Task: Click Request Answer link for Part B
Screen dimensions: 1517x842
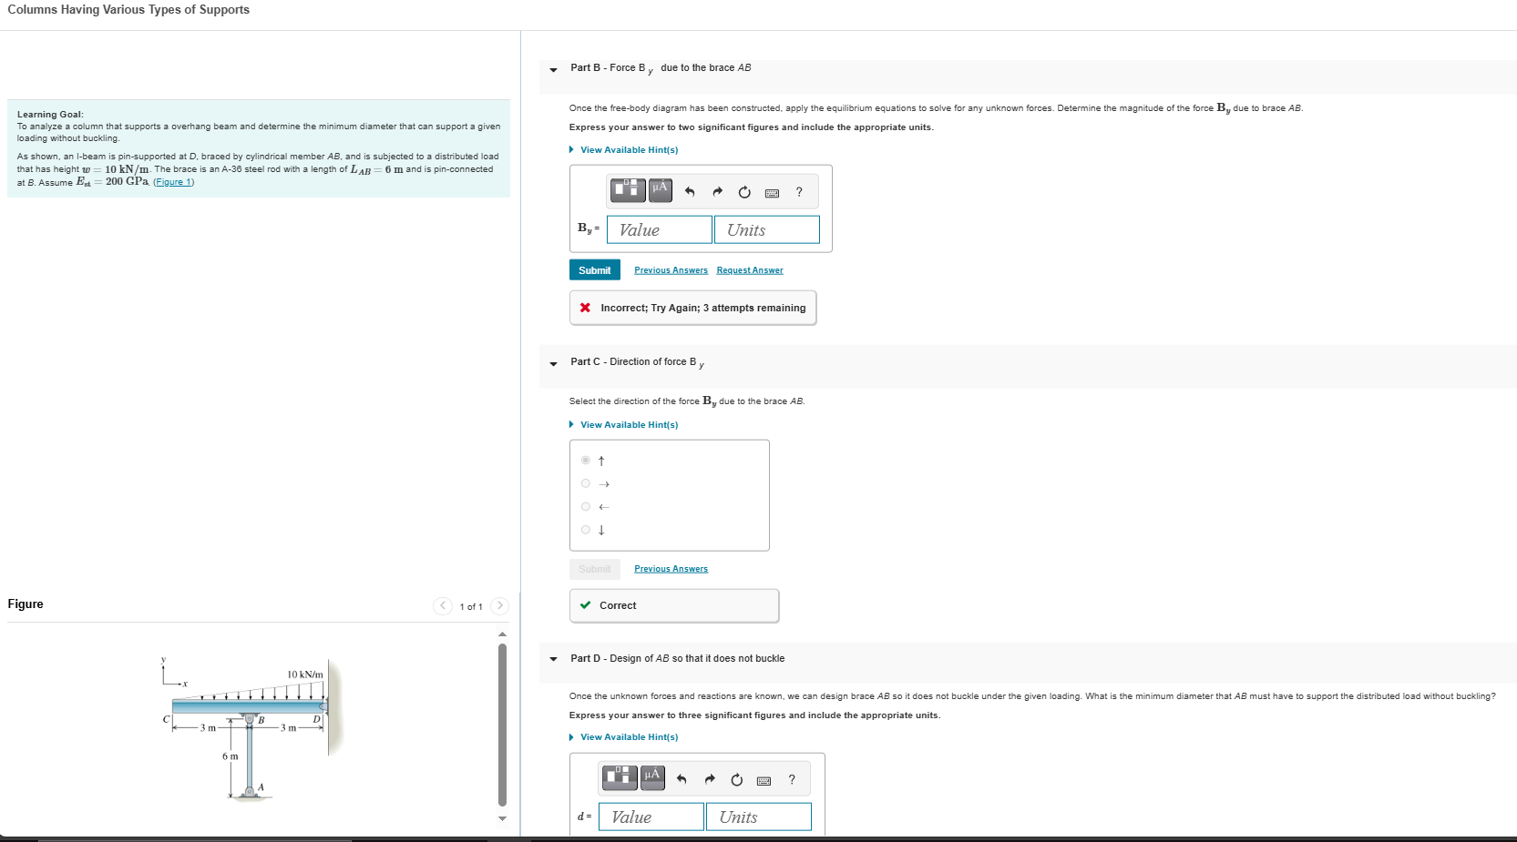Action: [750, 270]
